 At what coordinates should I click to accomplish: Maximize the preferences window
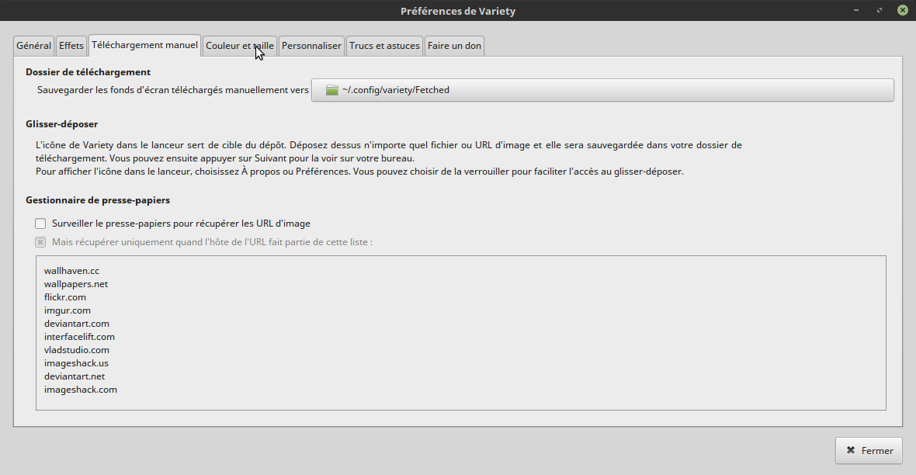tap(880, 11)
